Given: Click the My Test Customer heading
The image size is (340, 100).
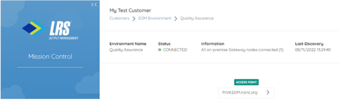Looking at the screenshot, I should [x=130, y=10].
